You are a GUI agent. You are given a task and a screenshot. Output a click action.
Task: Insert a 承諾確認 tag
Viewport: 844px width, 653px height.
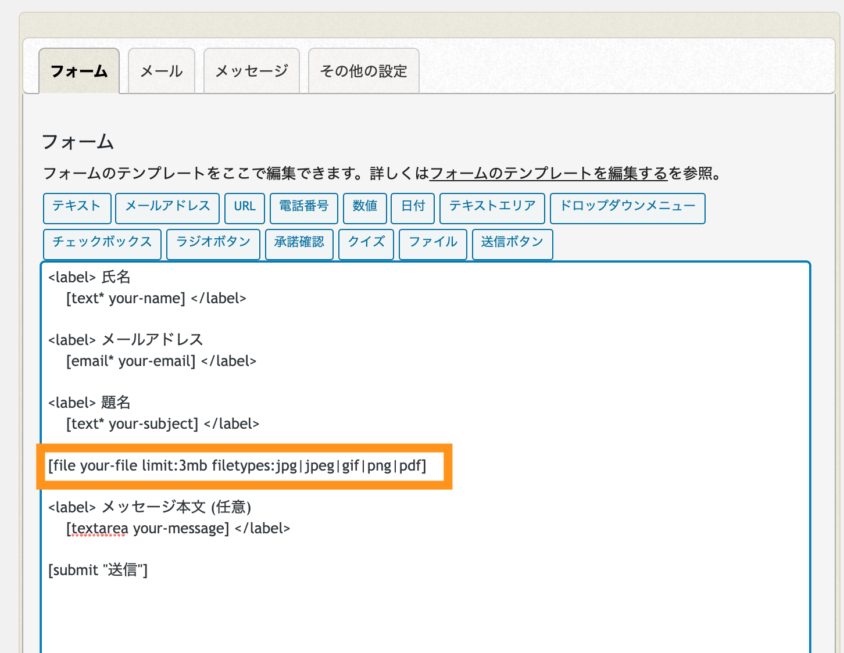pyautogui.click(x=299, y=244)
